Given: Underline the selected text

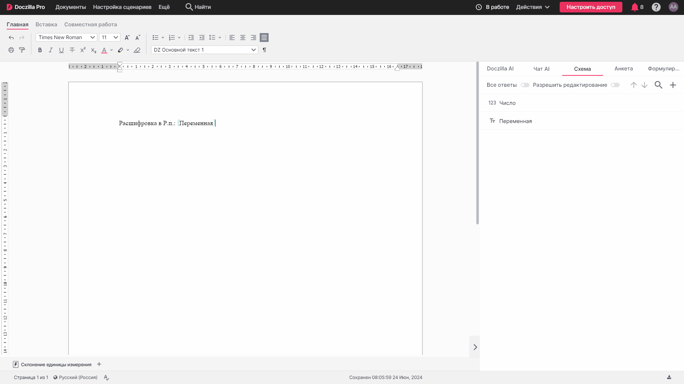Looking at the screenshot, I should (61, 50).
